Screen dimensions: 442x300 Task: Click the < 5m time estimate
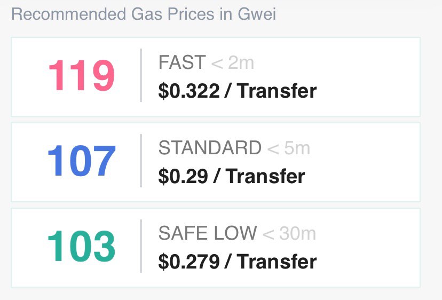[288, 148]
